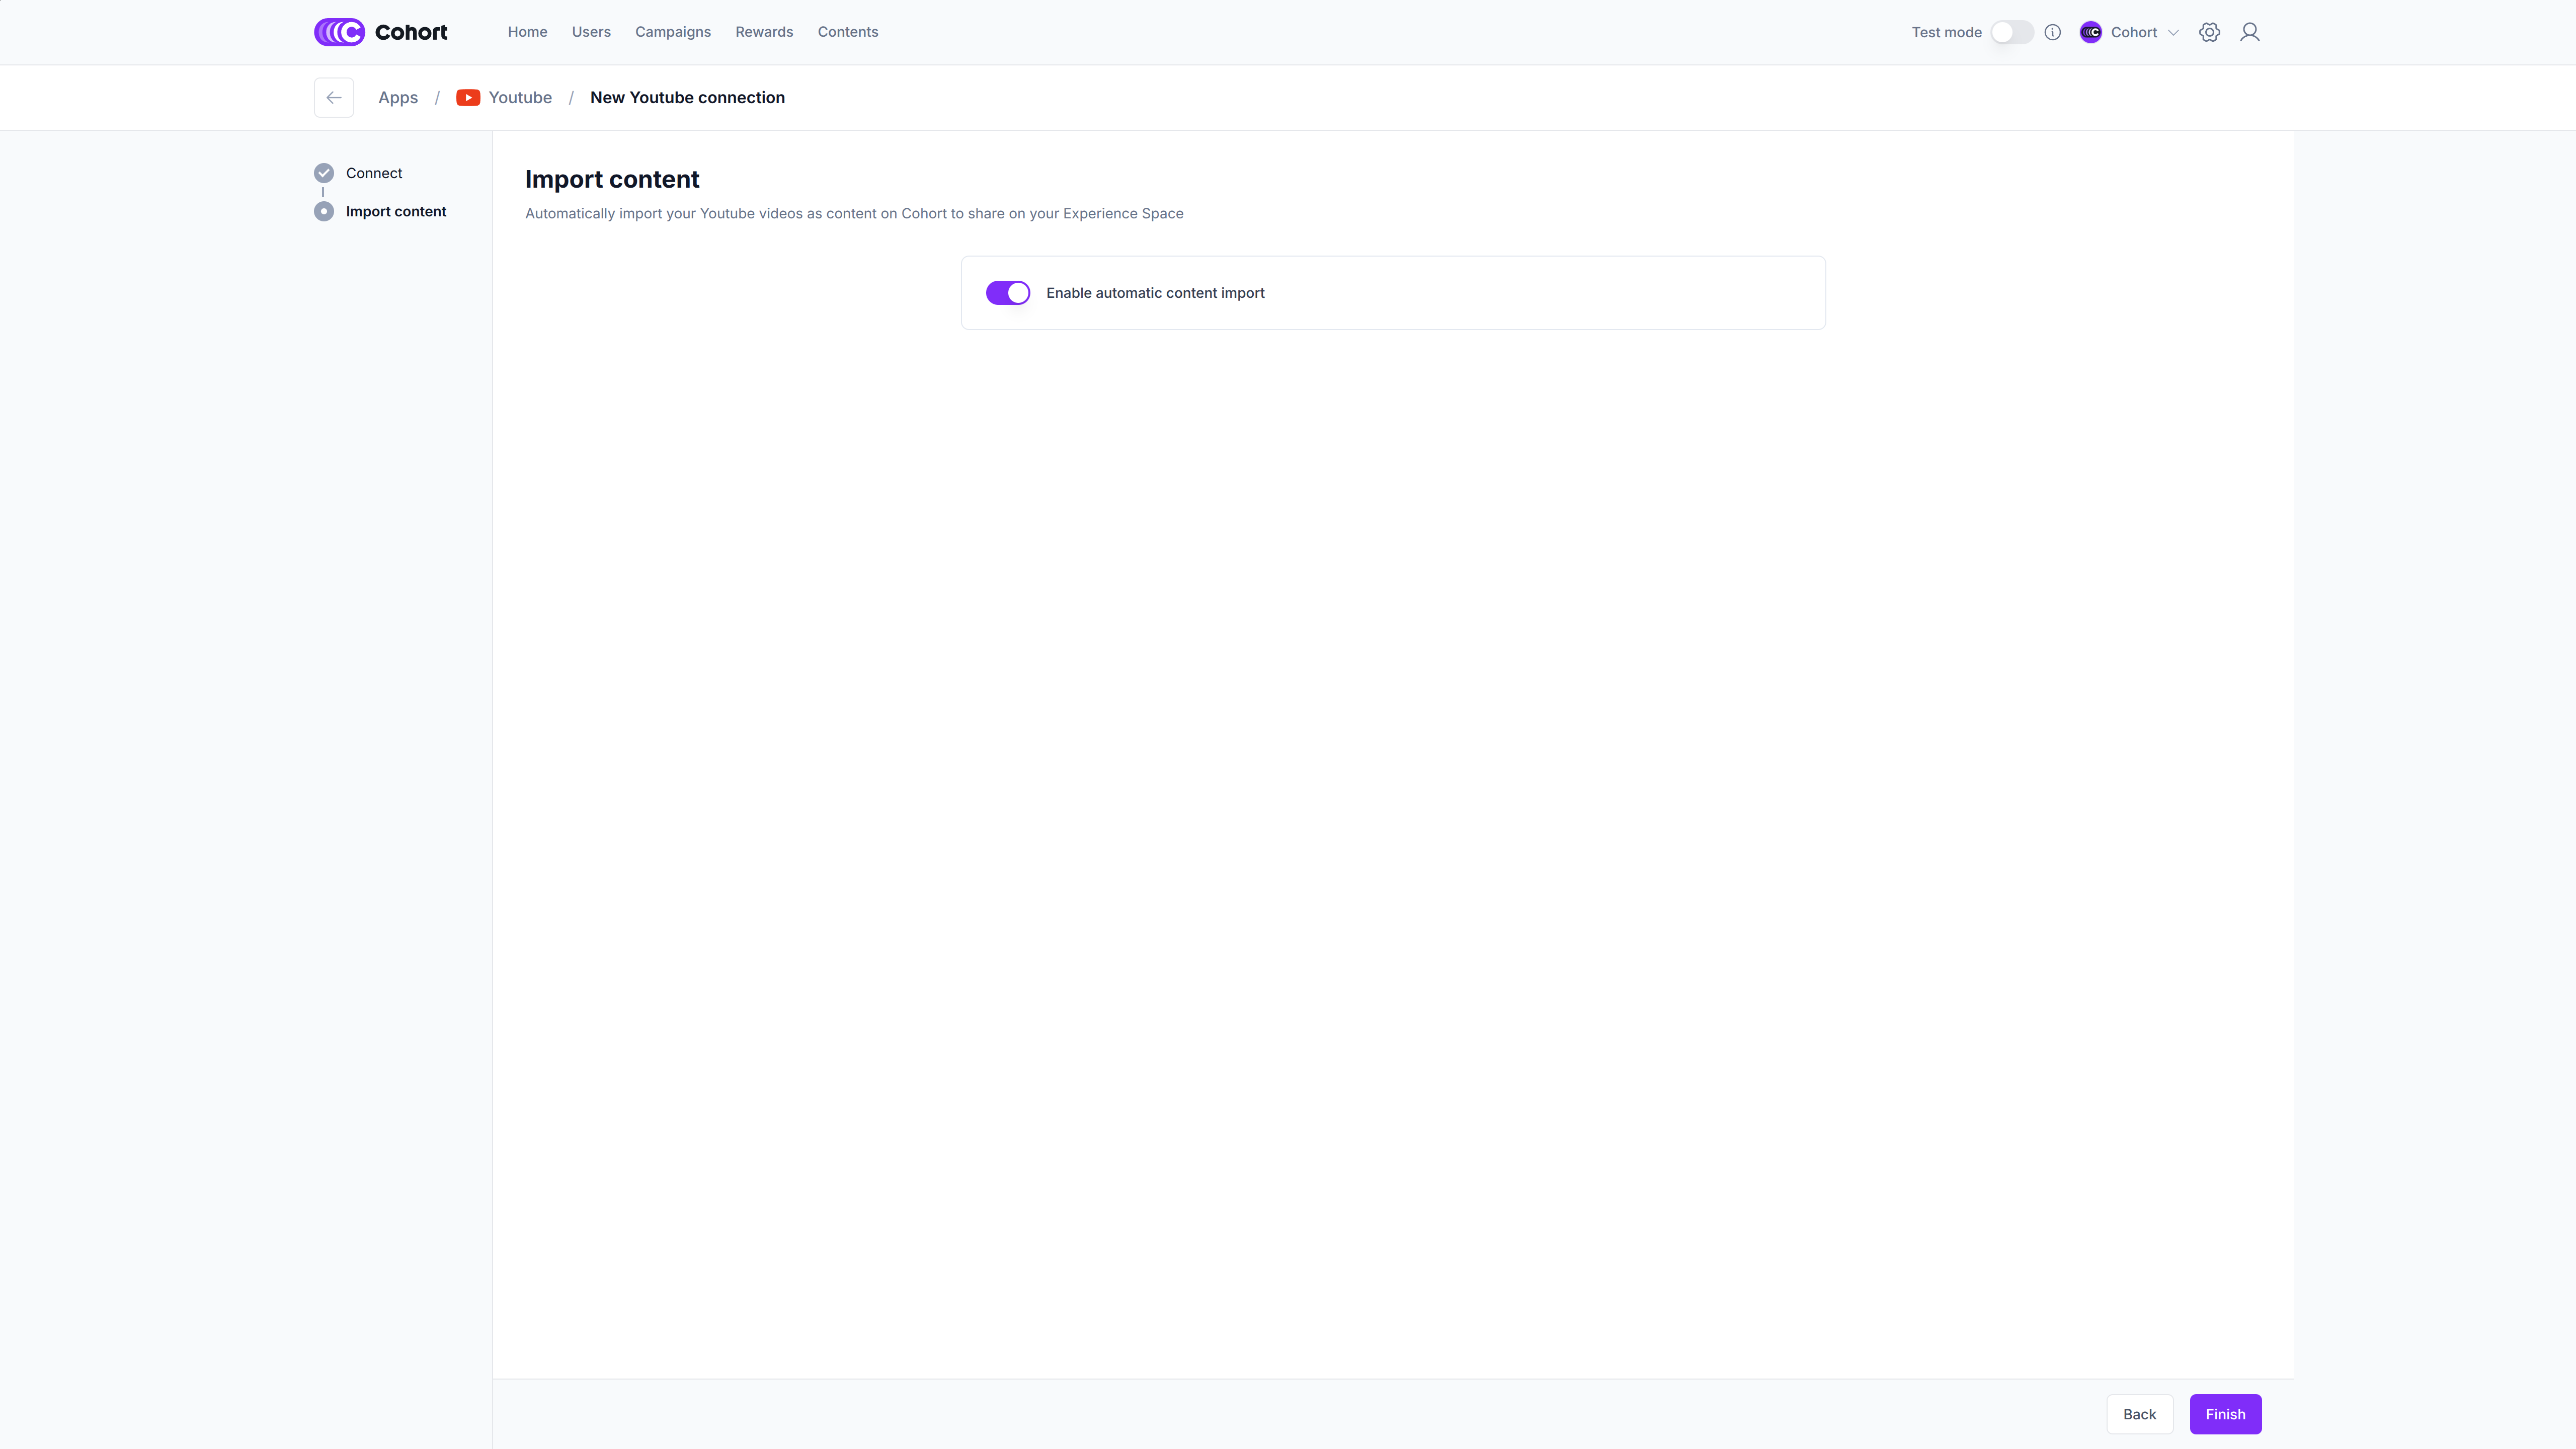2576x1449 pixels.
Task: Open the user profile icon
Action: [2250, 32]
